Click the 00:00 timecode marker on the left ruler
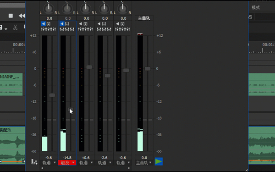The height and width of the screenshot is (172, 275). (x=19, y=45)
